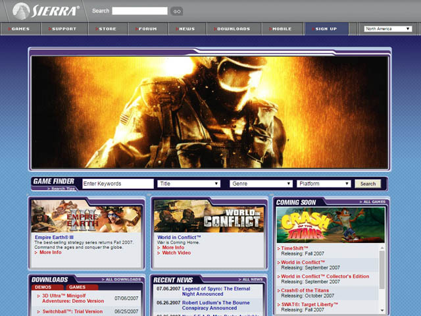The width and height of the screenshot is (421, 316).
Task: Open the Title dropdown in Game Finder
Action: point(189,184)
